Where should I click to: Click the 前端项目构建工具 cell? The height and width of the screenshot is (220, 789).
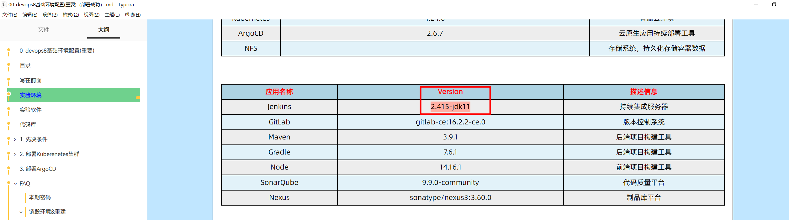click(x=644, y=167)
